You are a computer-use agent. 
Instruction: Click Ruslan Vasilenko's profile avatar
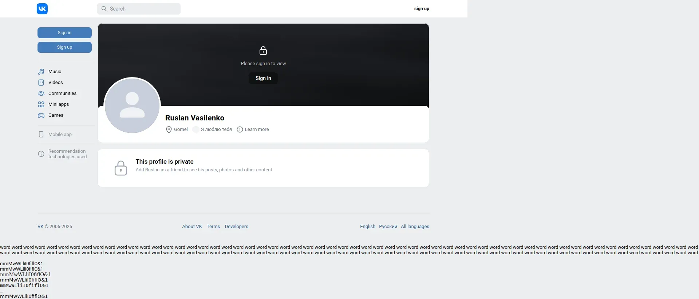(132, 105)
